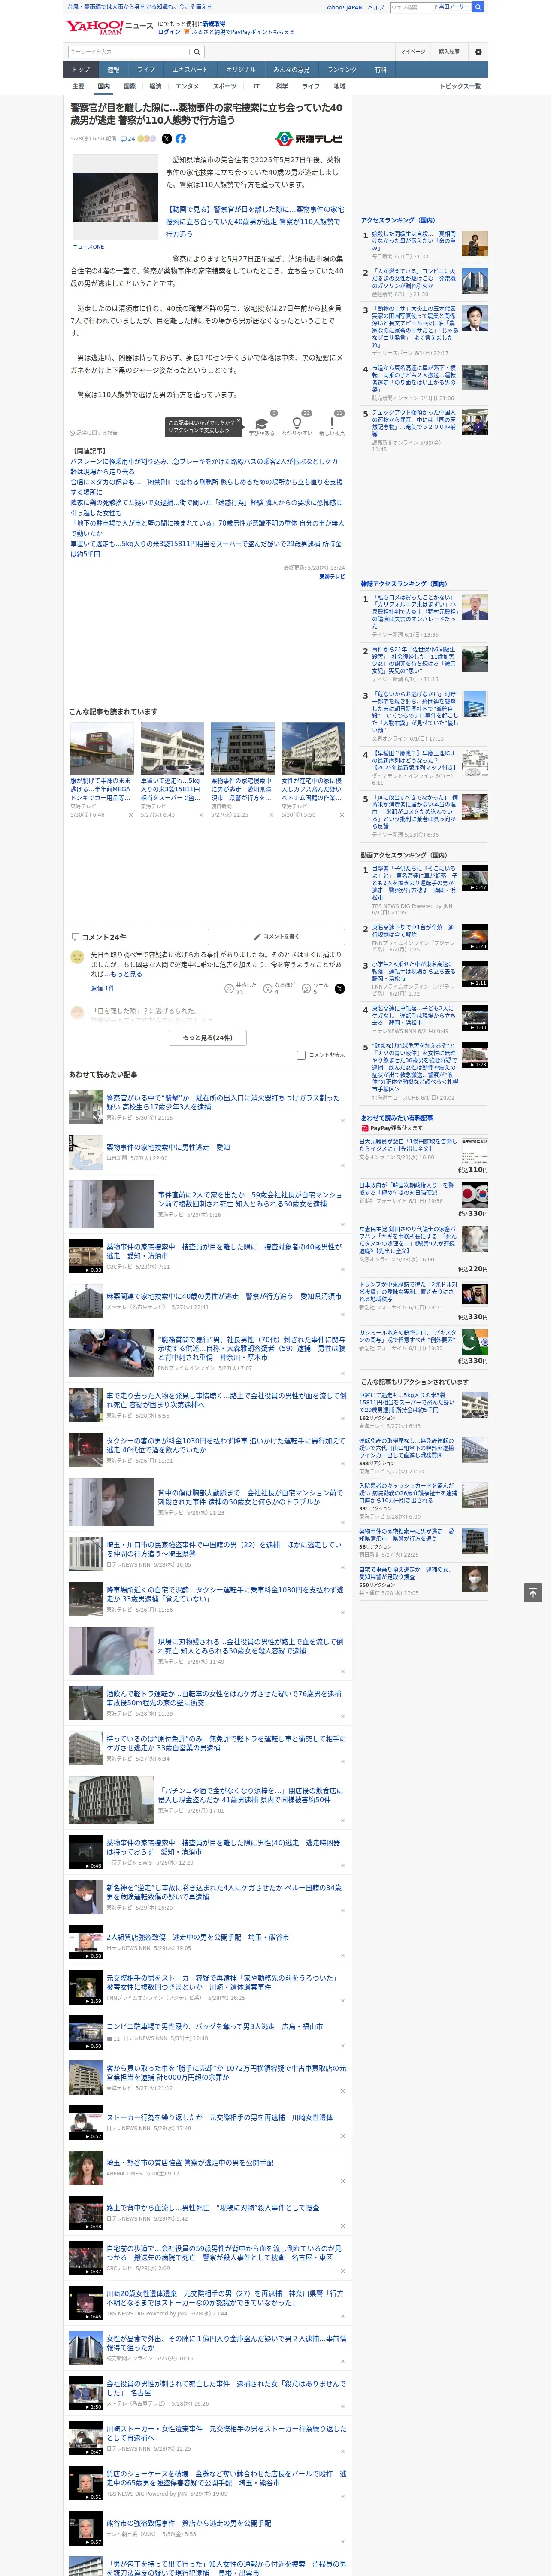Click the コメントを書く button
The image size is (551, 2576).
(276, 937)
